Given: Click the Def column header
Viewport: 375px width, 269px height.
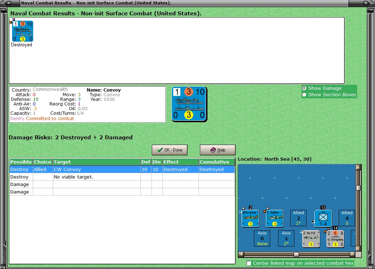Looking at the screenshot, I should 146,162.
